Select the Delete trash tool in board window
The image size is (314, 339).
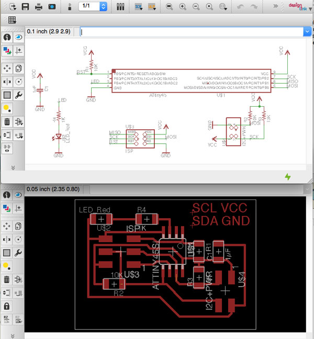[7, 279]
